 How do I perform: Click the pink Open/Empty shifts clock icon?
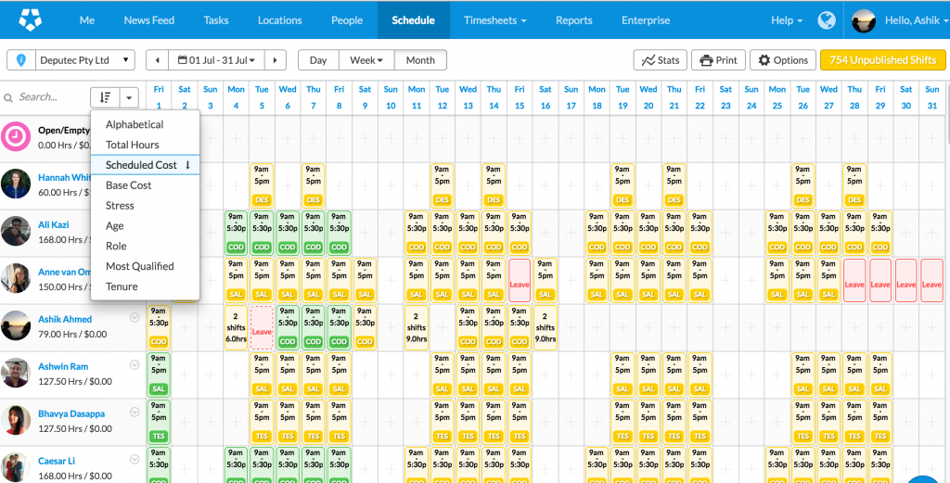(x=16, y=136)
